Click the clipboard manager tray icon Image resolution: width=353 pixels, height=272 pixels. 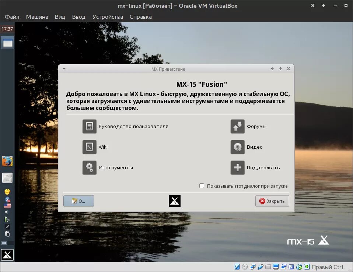[x=7, y=234]
